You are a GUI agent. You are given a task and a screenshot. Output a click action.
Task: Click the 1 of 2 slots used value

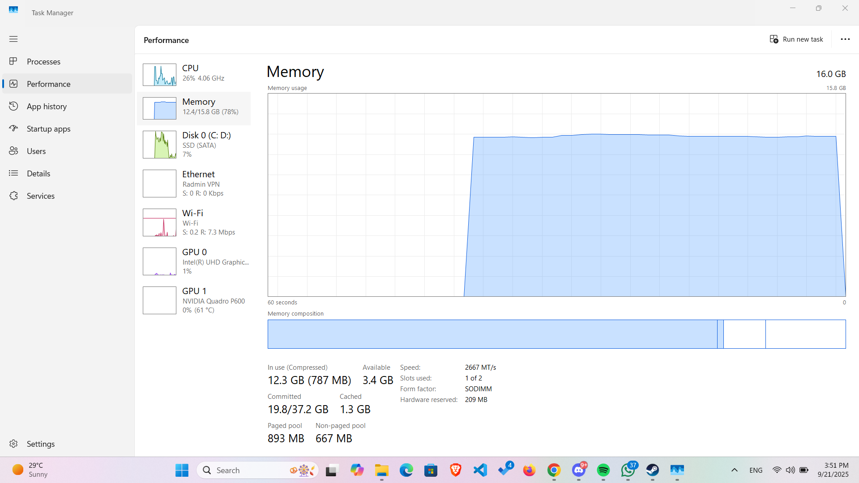point(473,378)
